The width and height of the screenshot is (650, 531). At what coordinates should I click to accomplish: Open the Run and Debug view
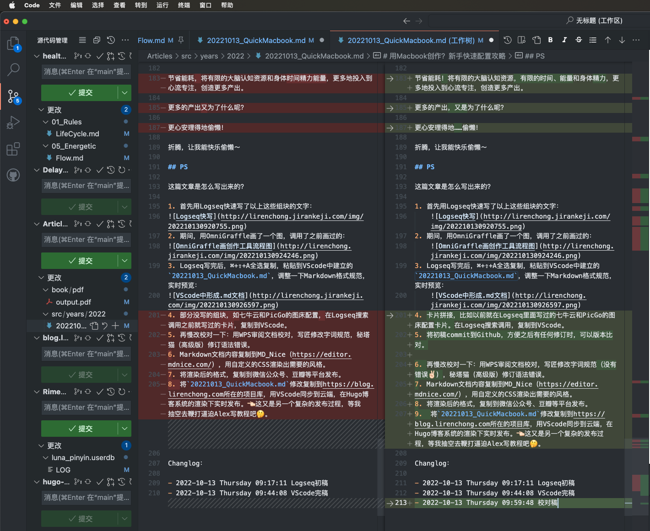(x=13, y=123)
